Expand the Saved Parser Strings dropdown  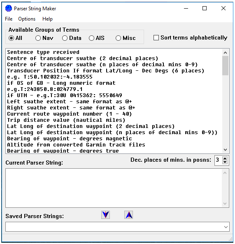pos(226,227)
